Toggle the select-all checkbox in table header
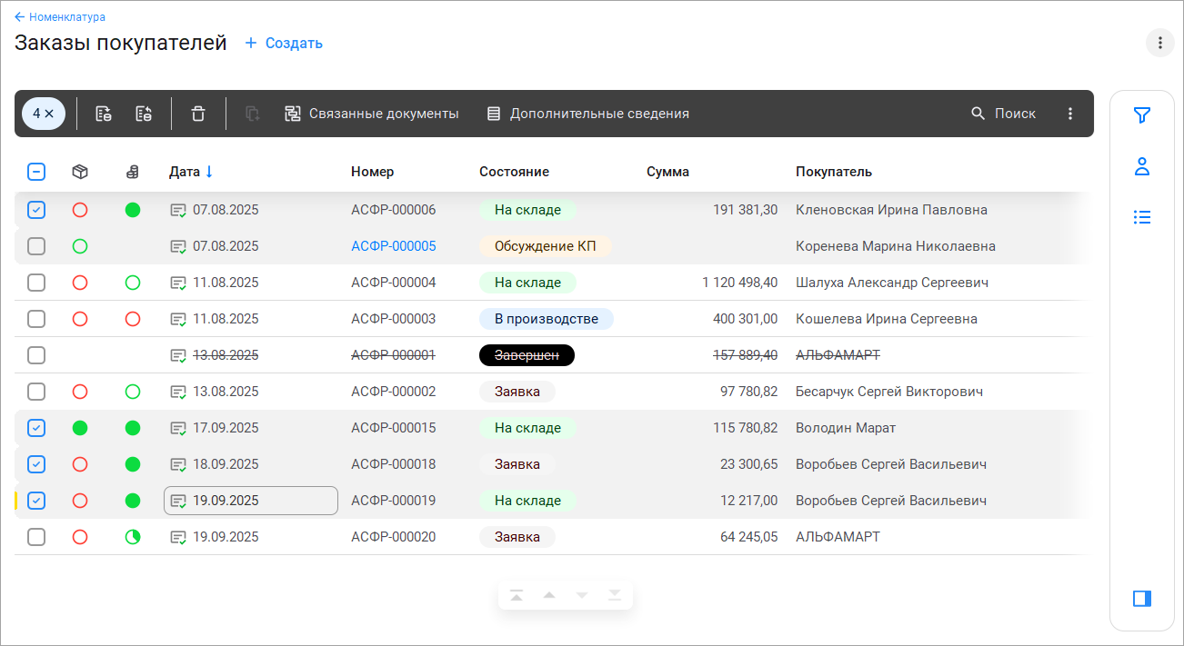1184x646 pixels. 36,172
